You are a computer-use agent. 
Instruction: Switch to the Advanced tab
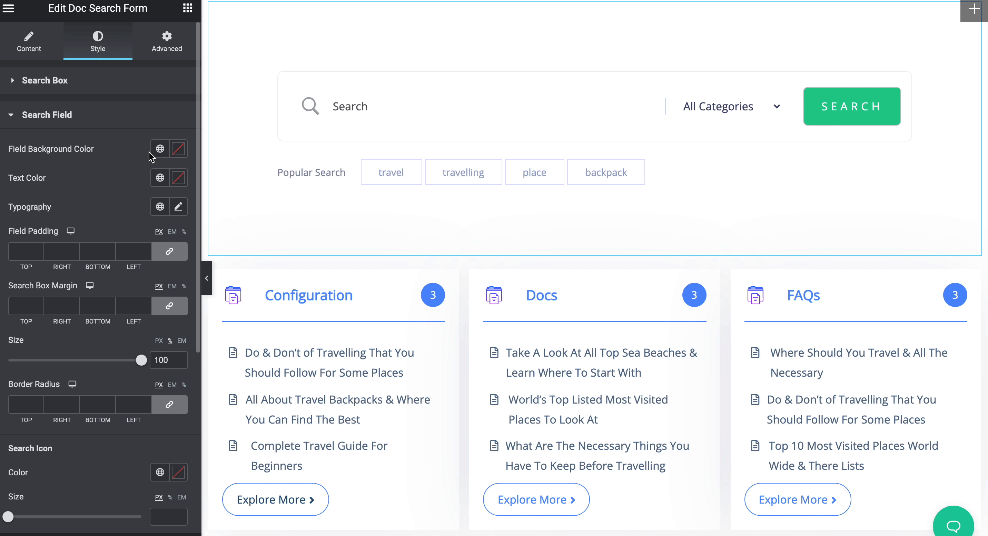(167, 41)
